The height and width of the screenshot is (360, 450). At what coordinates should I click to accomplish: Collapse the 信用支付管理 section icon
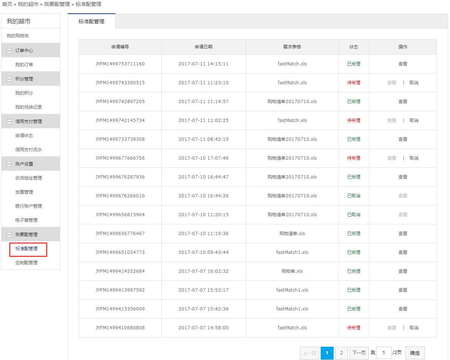pos(9,122)
